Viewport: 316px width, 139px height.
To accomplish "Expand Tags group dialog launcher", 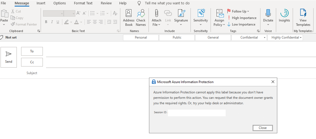I will 258,31.
